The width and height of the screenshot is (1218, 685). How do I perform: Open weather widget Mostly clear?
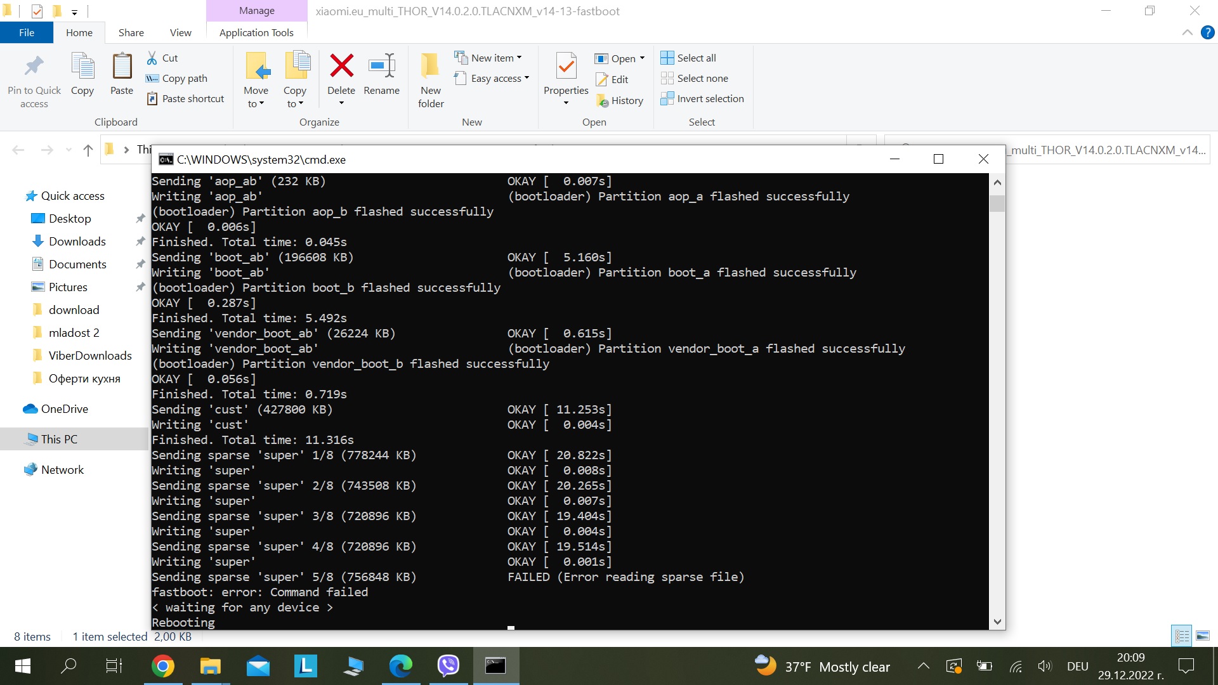click(x=823, y=666)
